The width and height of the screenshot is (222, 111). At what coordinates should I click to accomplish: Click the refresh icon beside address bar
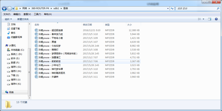click(172, 8)
